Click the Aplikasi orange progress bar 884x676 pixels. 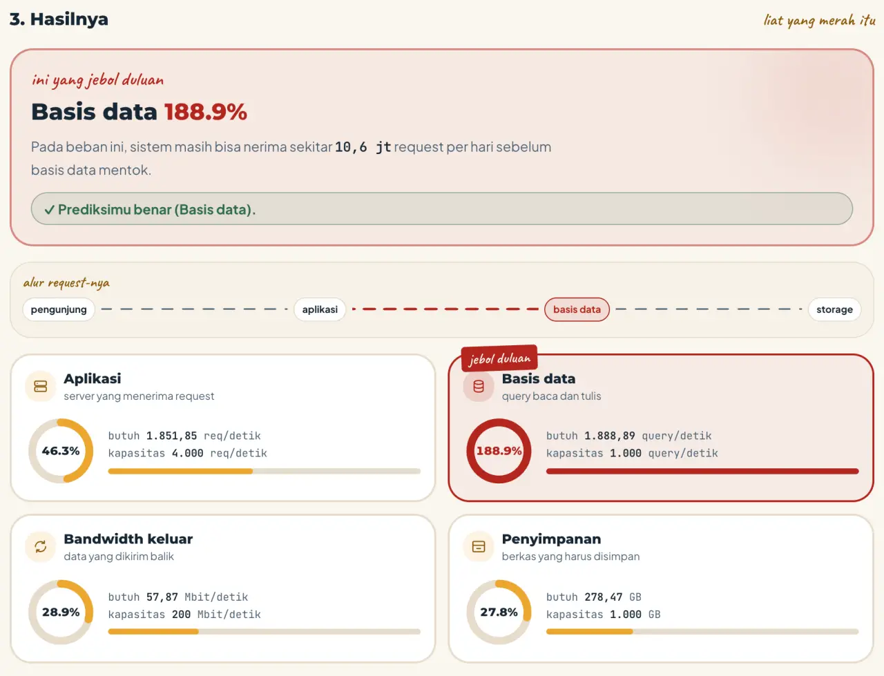pyautogui.click(x=265, y=471)
